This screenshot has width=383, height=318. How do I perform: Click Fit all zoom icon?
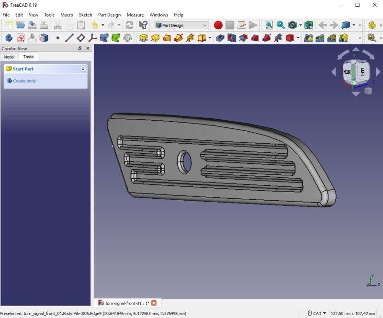click(269, 25)
